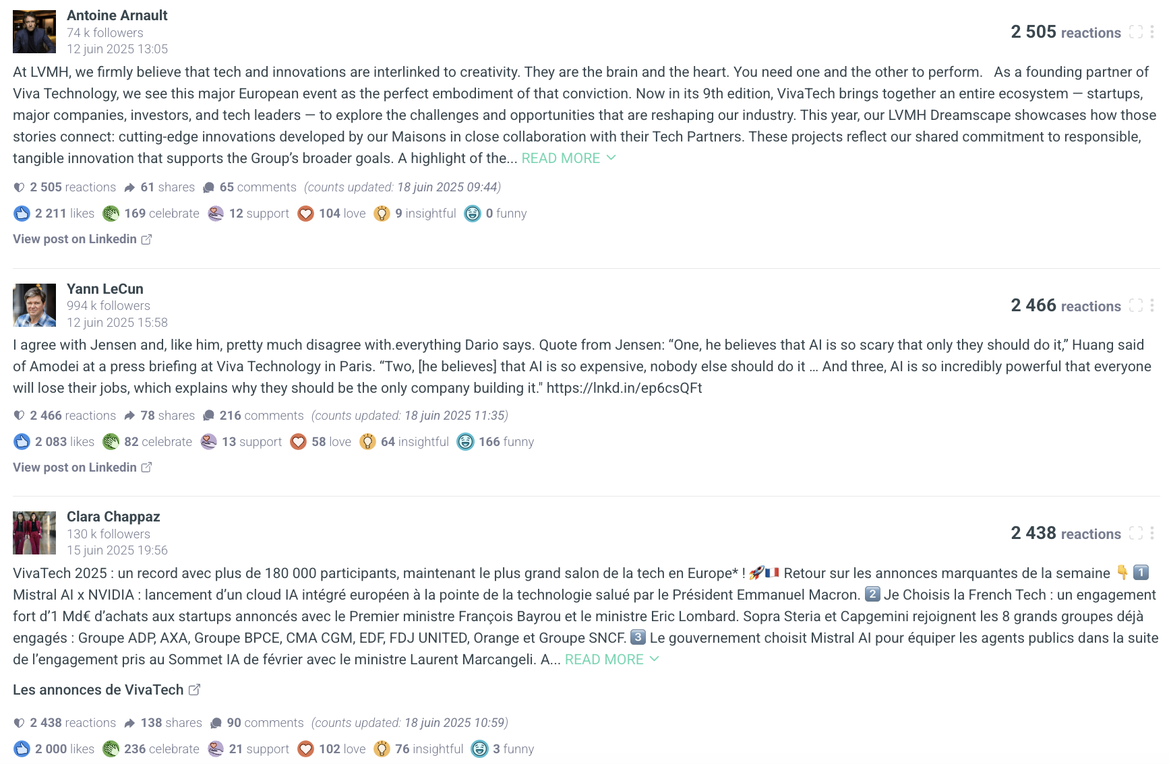Click the insightful lightbulb icon on Yann LeCun's post

367,442
